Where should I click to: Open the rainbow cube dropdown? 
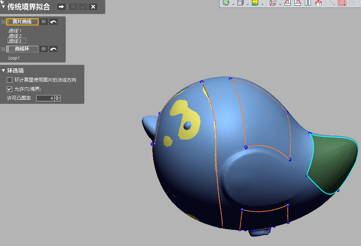click(x=262, y=4)
